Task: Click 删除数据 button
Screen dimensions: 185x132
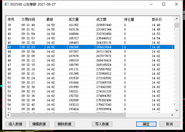Action: coord(65,124)
